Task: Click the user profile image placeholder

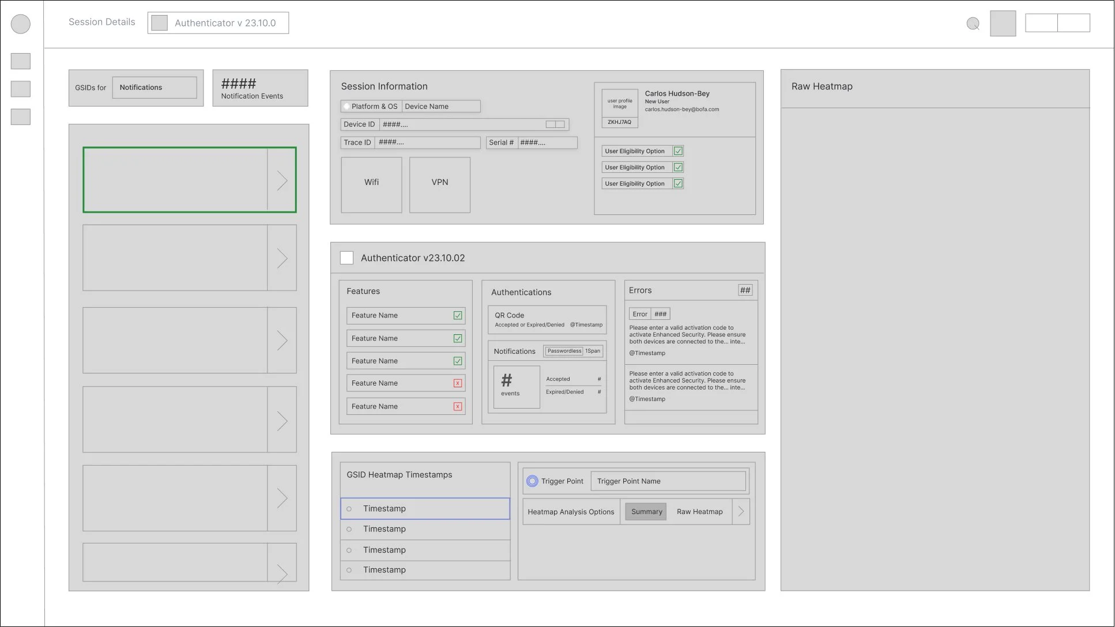Action: click(x=619, y=104)
